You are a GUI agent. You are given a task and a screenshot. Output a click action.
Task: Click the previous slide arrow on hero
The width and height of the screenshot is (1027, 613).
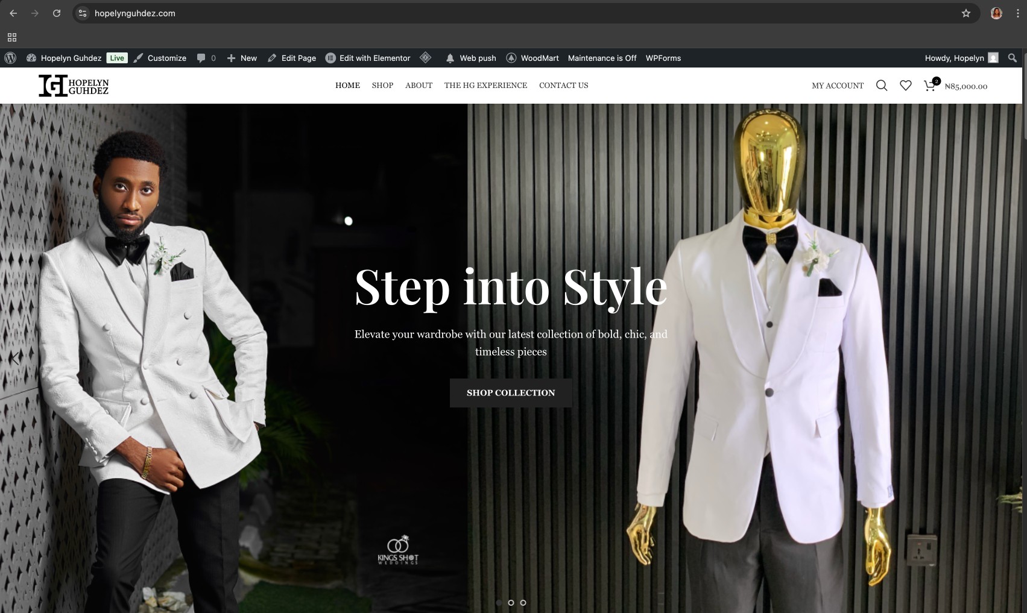coord(15,358)
